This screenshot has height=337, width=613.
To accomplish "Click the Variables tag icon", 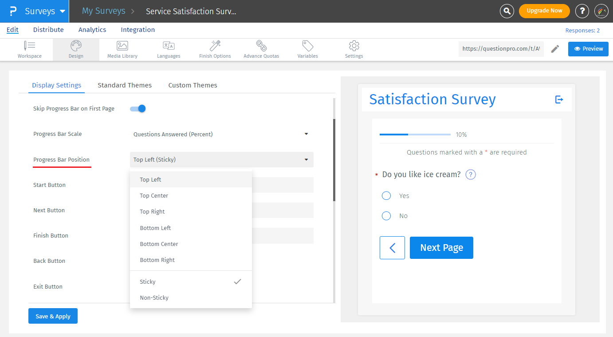I will click(307, 46).
